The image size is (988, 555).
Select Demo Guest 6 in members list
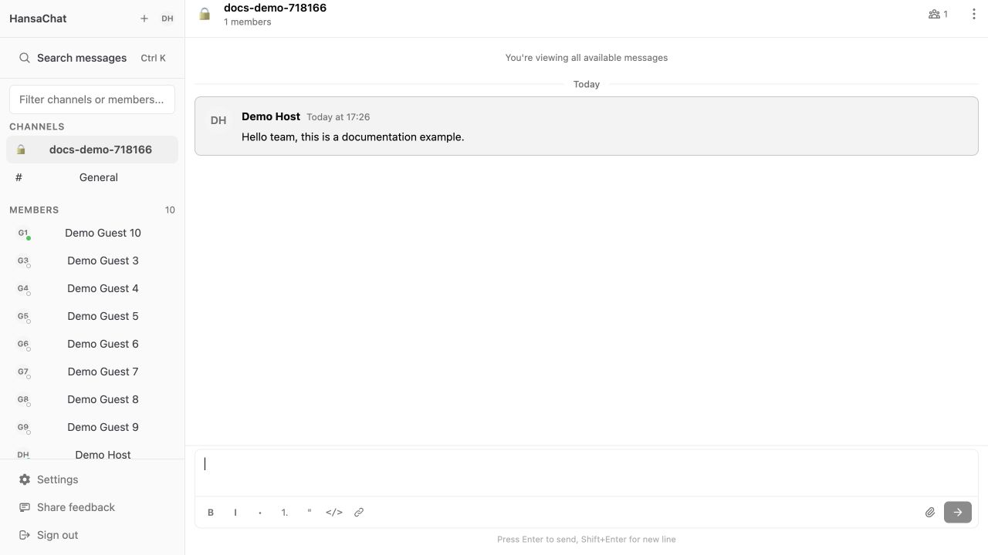pyautogui.click(x=92, y=344)
